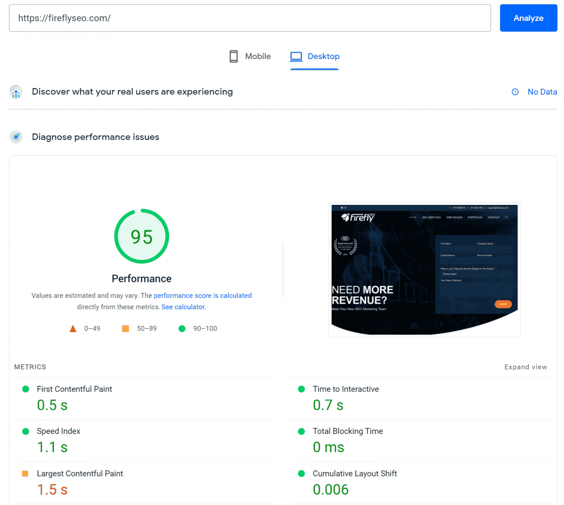The width and height of the screenshot is (564, 505).
Task: Click the firefly site screenshot thumbnail
Action: (x=425, y=270)
